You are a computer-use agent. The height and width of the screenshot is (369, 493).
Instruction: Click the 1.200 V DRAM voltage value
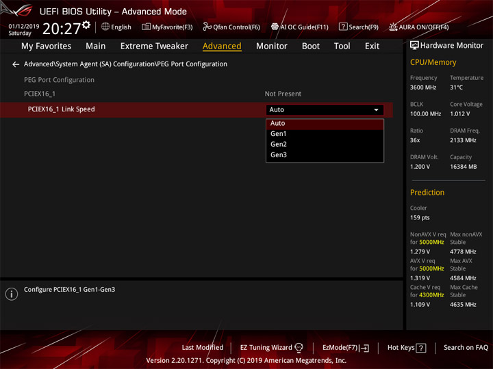[420, 167]
